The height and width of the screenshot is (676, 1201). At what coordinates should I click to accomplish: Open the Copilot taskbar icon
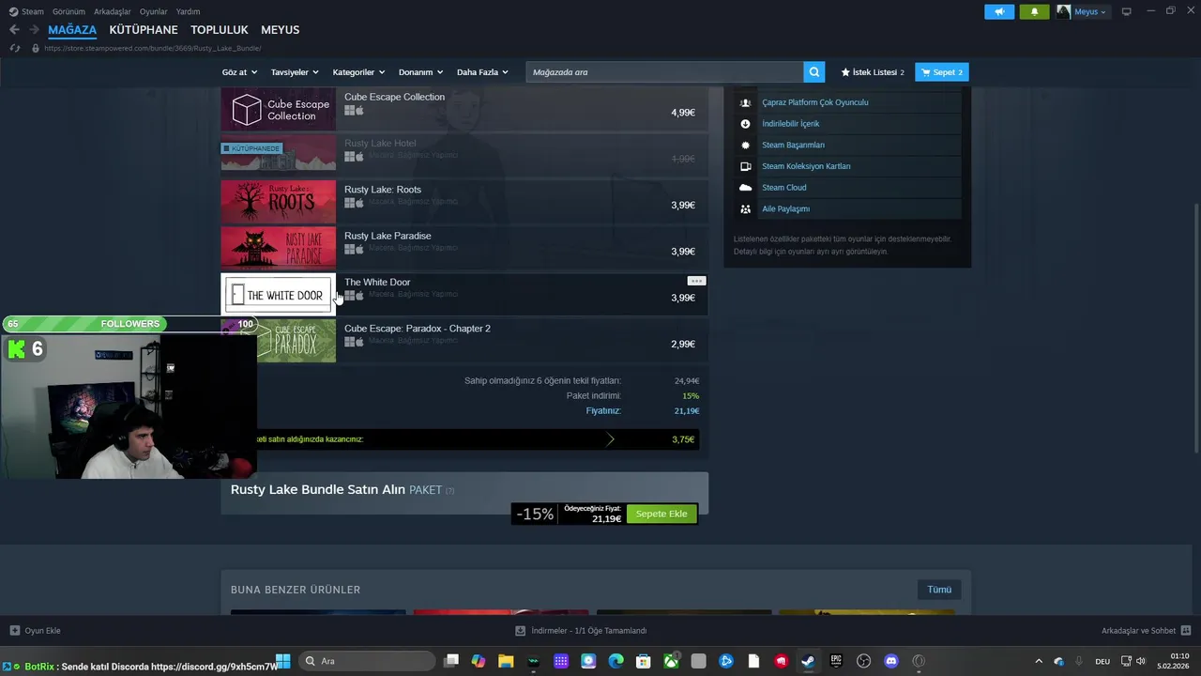[479, 661]
